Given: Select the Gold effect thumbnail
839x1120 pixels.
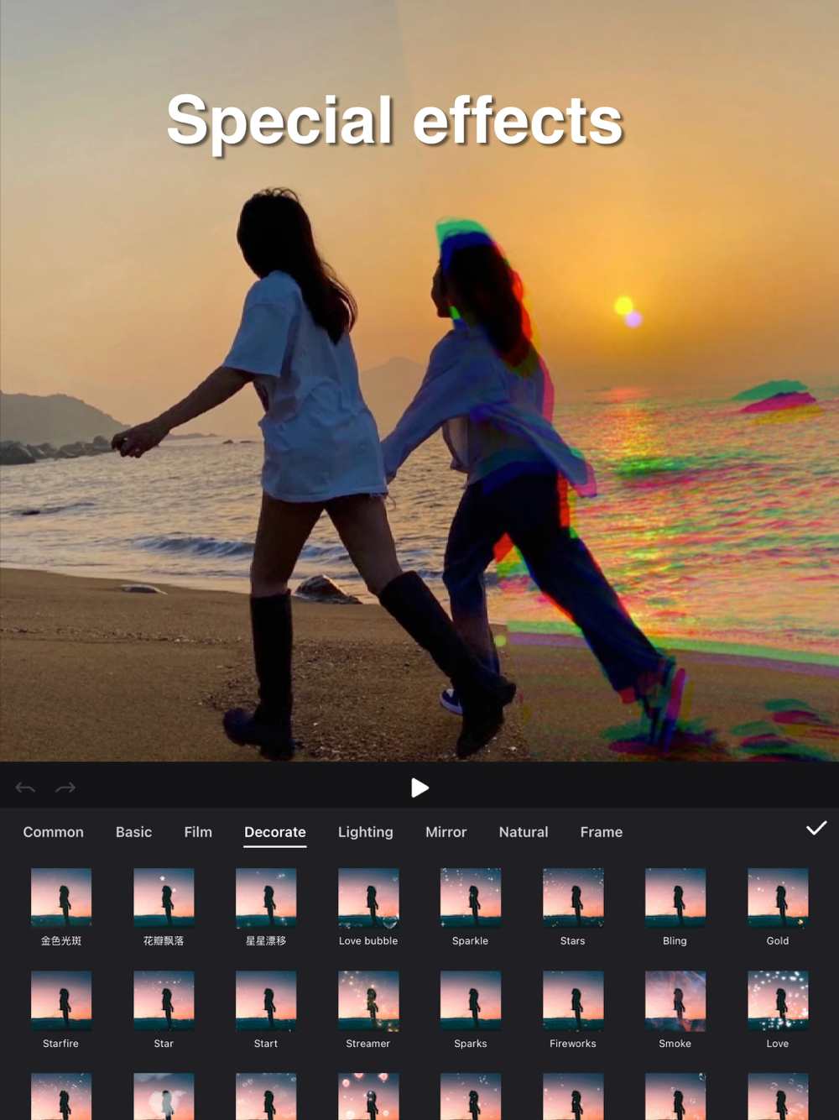Looking at the screenshot, I should [x=778, y=898].
